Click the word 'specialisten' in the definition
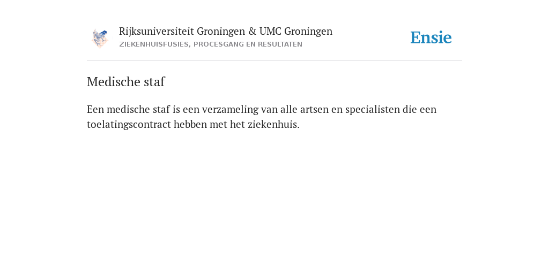 tap(373, 109)
